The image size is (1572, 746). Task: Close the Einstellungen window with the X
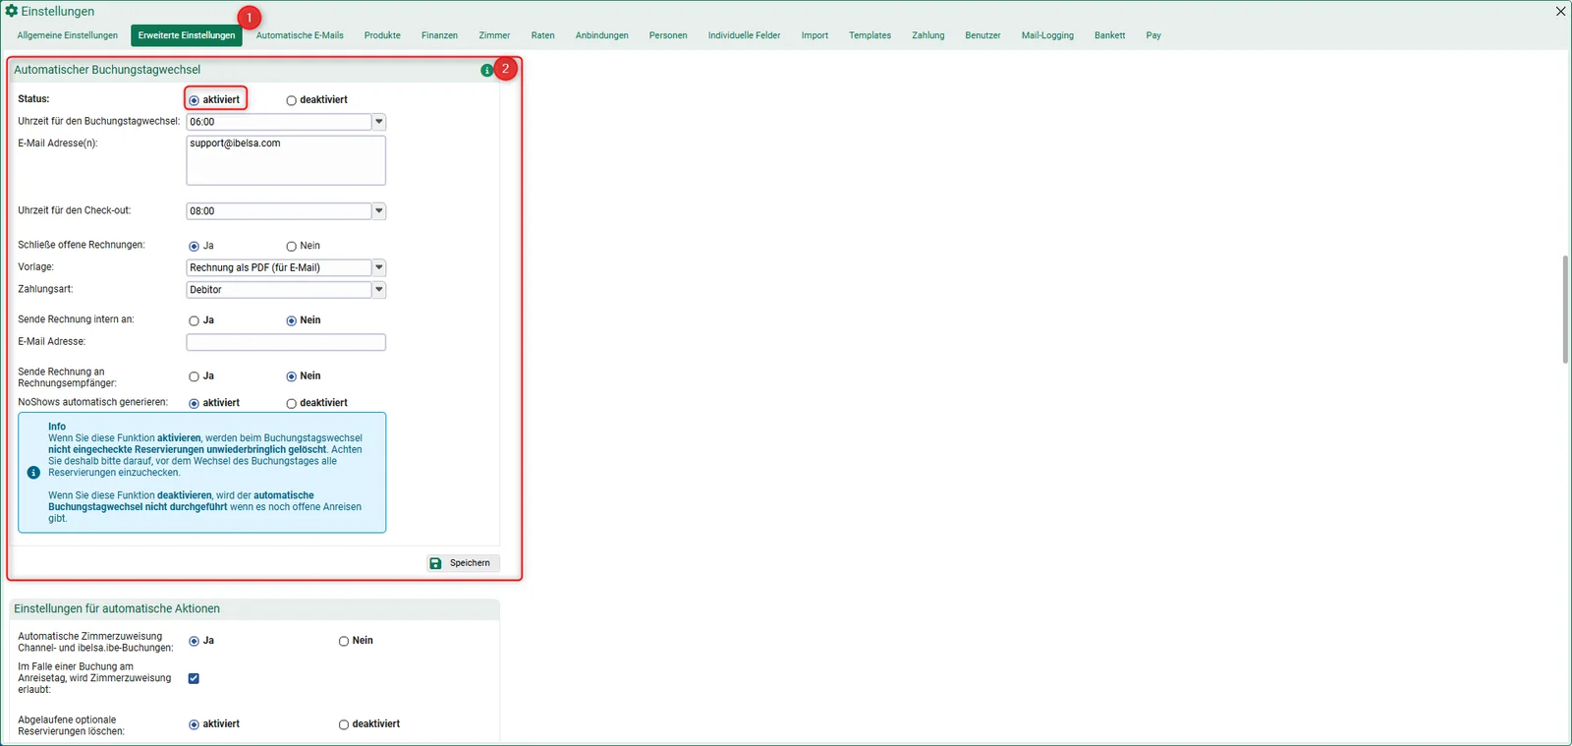tap(1560, 12)
